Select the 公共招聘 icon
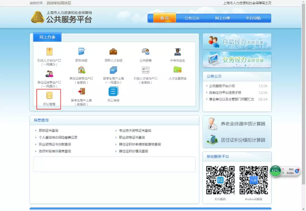 tap(146, 52)
